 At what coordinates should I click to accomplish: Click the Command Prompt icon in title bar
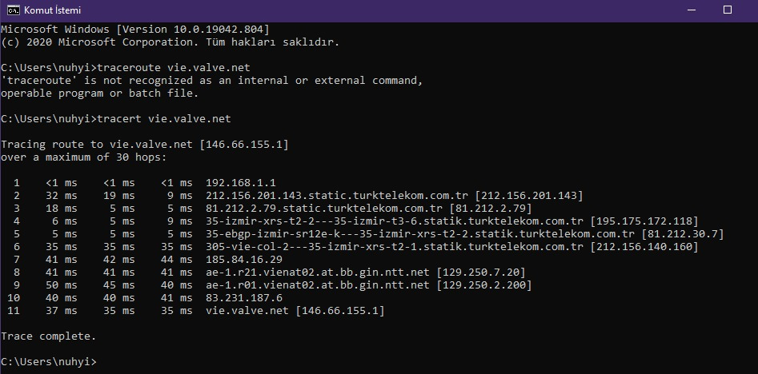click(12, 10)
